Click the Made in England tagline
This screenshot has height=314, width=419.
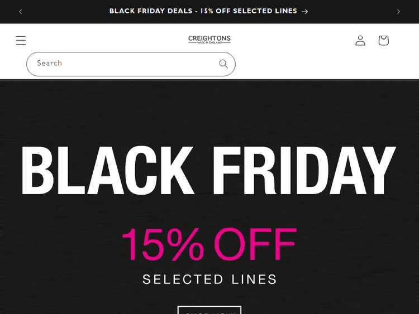tap(209, 43)
